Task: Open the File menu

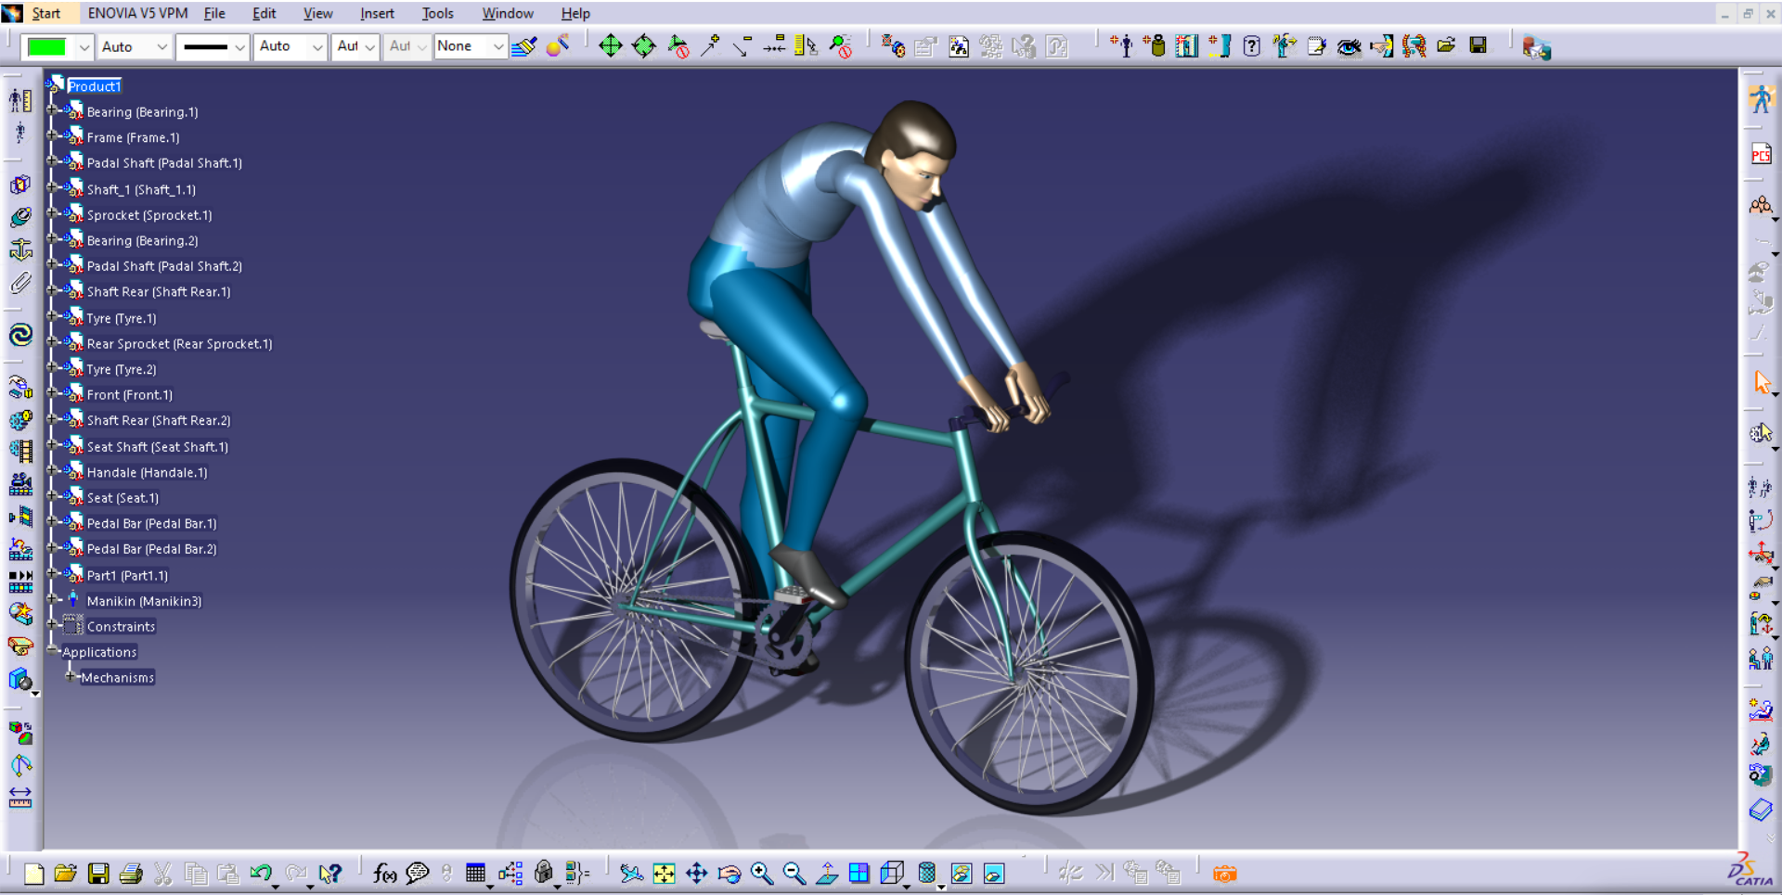Action: coord(214,13)
